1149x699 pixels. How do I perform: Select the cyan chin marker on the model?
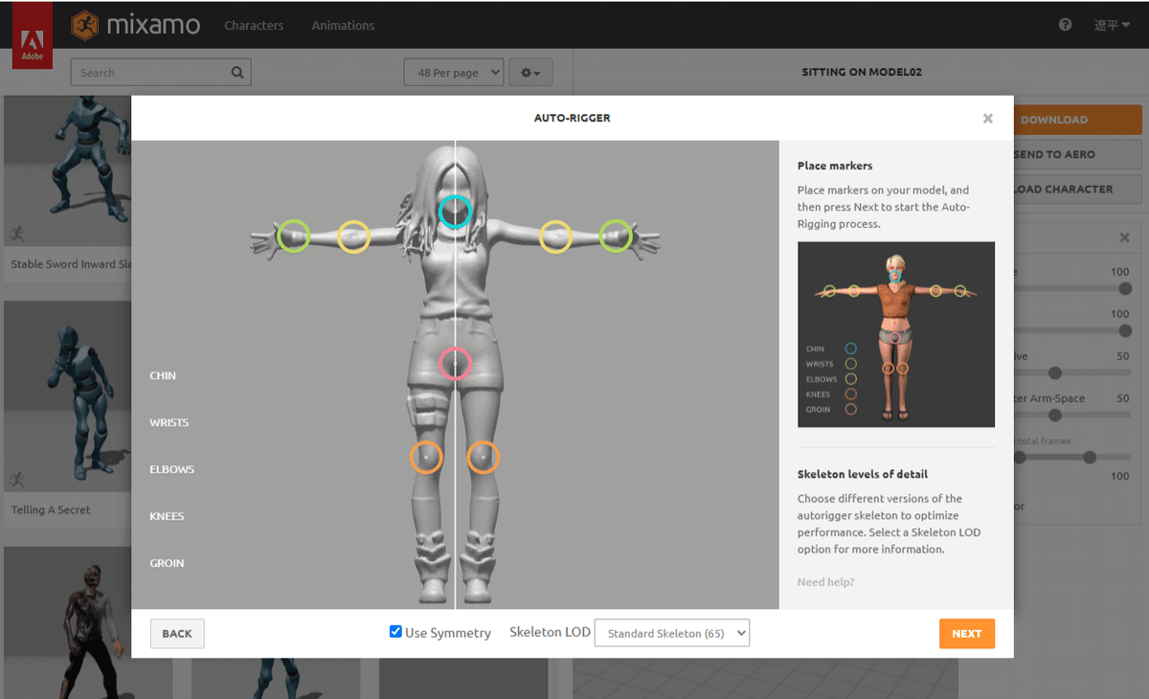(454, 212)
